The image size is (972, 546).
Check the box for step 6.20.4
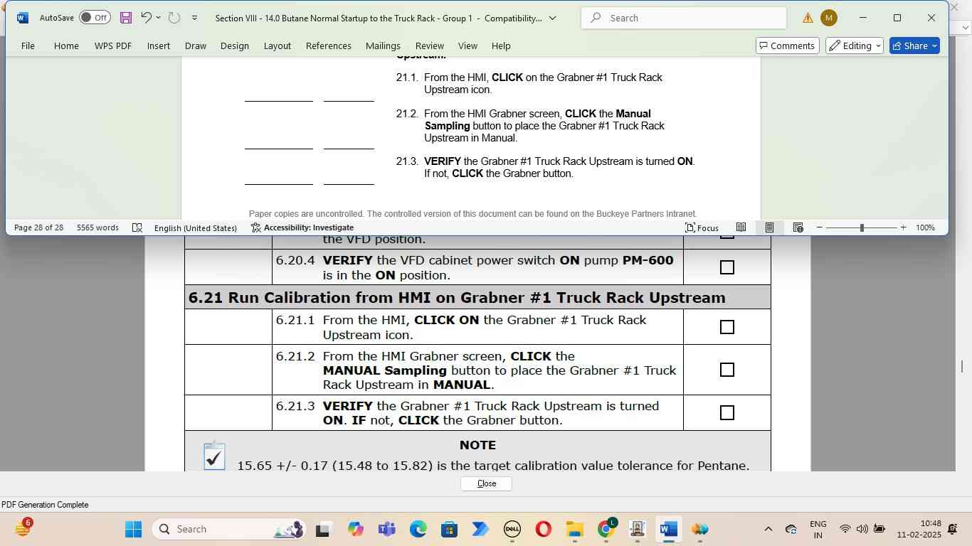pyautogui.click(x=727, y=267)
